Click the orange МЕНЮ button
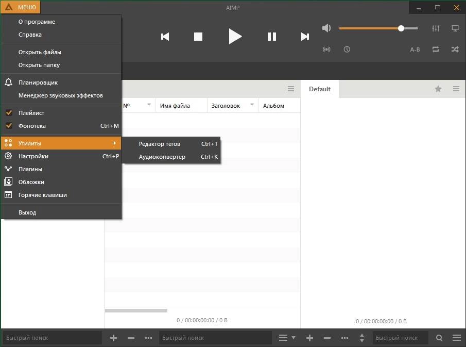466x347 pixels. click(x=21, y=7)
